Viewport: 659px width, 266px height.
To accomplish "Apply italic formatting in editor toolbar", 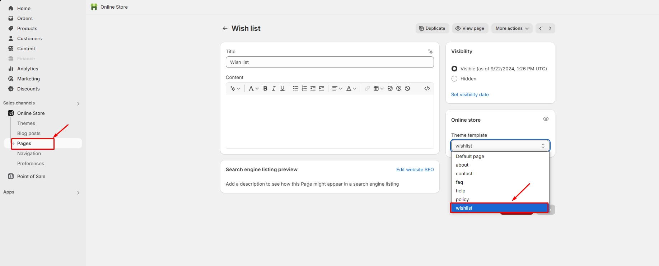I will click(x=274, y=88).
